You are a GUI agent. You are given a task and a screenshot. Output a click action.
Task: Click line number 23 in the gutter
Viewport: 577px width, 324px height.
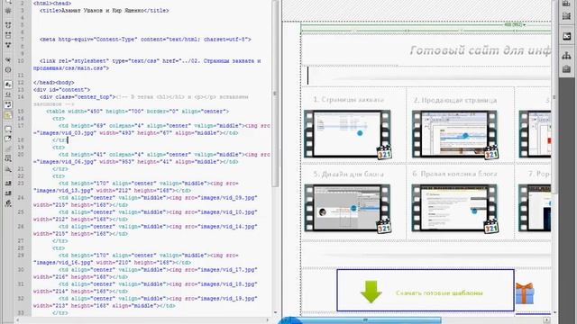pos(21,184)
